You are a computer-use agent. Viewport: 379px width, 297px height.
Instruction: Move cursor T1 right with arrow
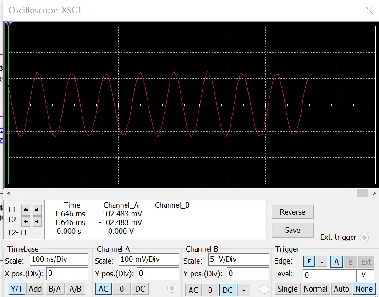click(37, 210)
